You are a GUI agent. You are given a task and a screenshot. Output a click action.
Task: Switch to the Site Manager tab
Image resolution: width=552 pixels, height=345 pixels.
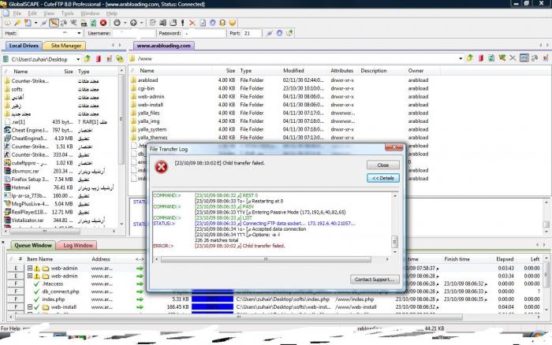[67, 46]
